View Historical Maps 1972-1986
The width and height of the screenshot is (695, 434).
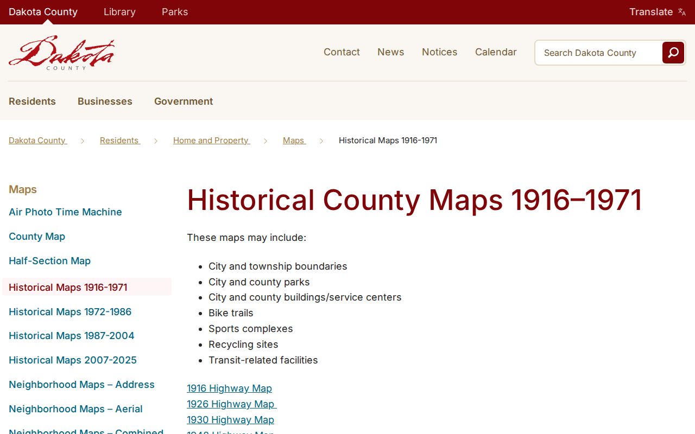pyautogui.click(x=70, y=312)
